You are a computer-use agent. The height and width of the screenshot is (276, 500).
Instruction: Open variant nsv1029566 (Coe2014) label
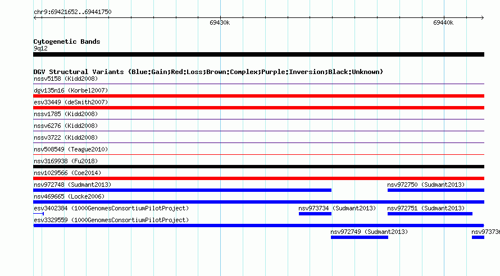pyautogui.click(x=67, y=173)
